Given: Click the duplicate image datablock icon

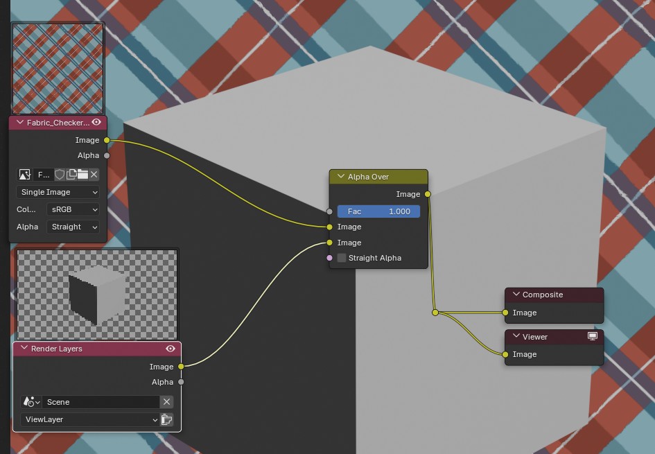Looking at the screenshot, I should pos(71,175).
